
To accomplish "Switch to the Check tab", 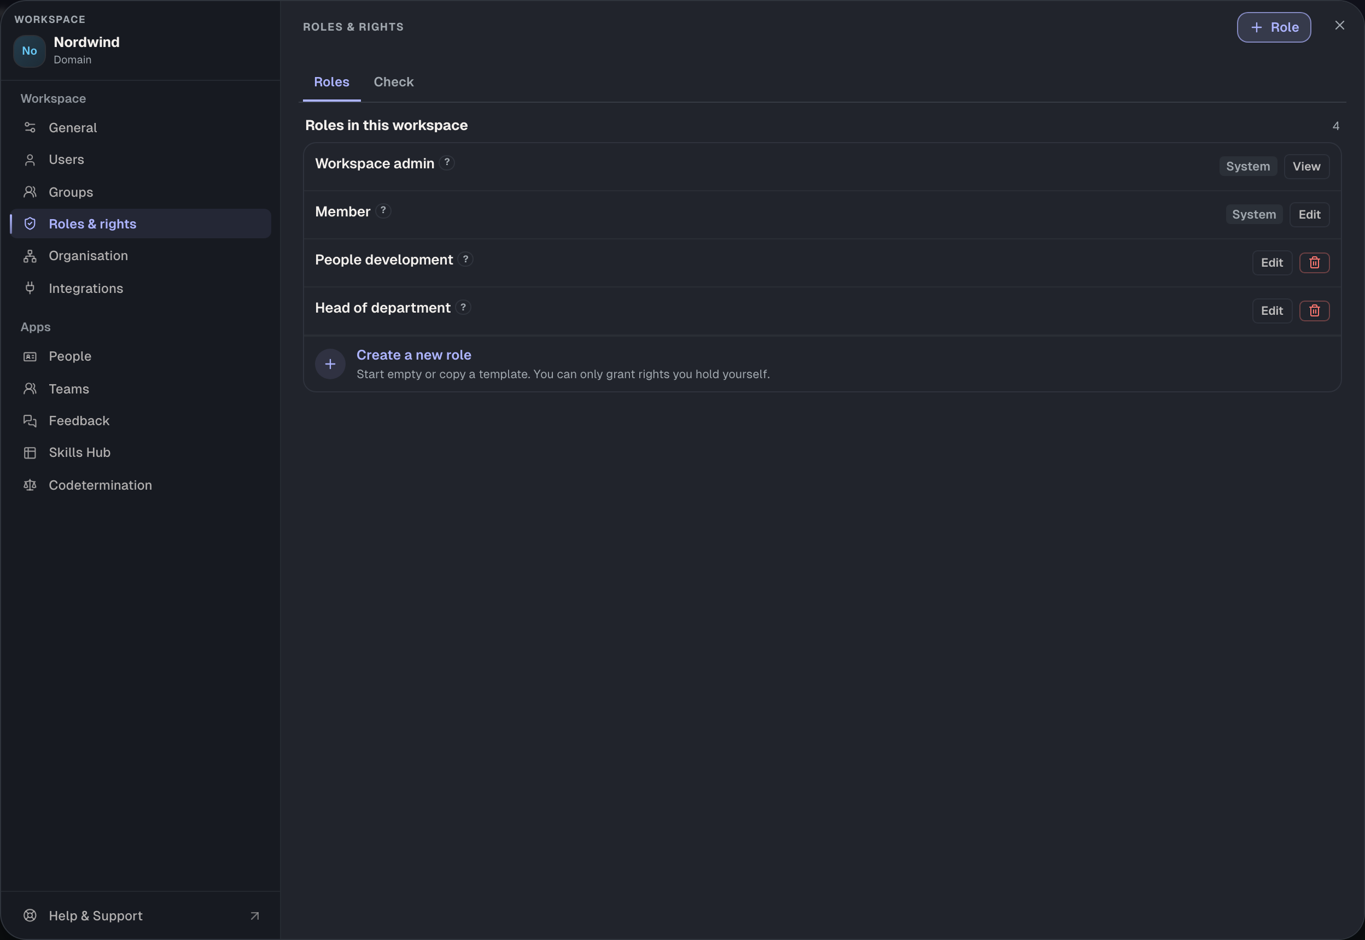I will 394,82.
